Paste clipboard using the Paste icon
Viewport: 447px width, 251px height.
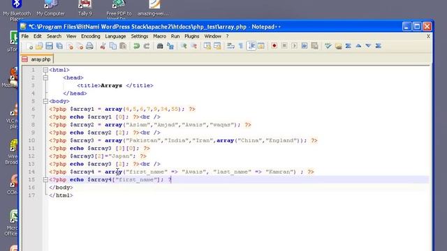pyautogui.click(x=123, y=46)
